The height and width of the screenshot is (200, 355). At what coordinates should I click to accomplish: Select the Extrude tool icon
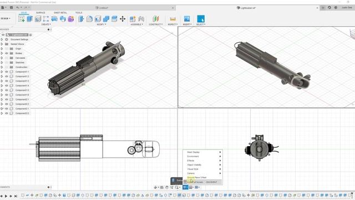coord(29,19)
